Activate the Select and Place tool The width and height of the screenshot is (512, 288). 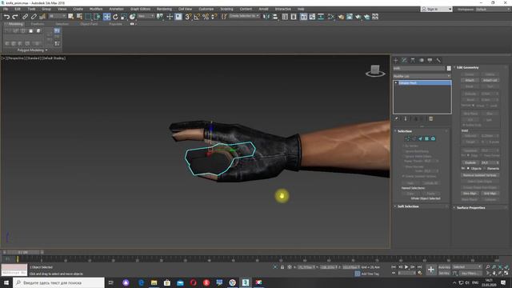tap(132, 17)
